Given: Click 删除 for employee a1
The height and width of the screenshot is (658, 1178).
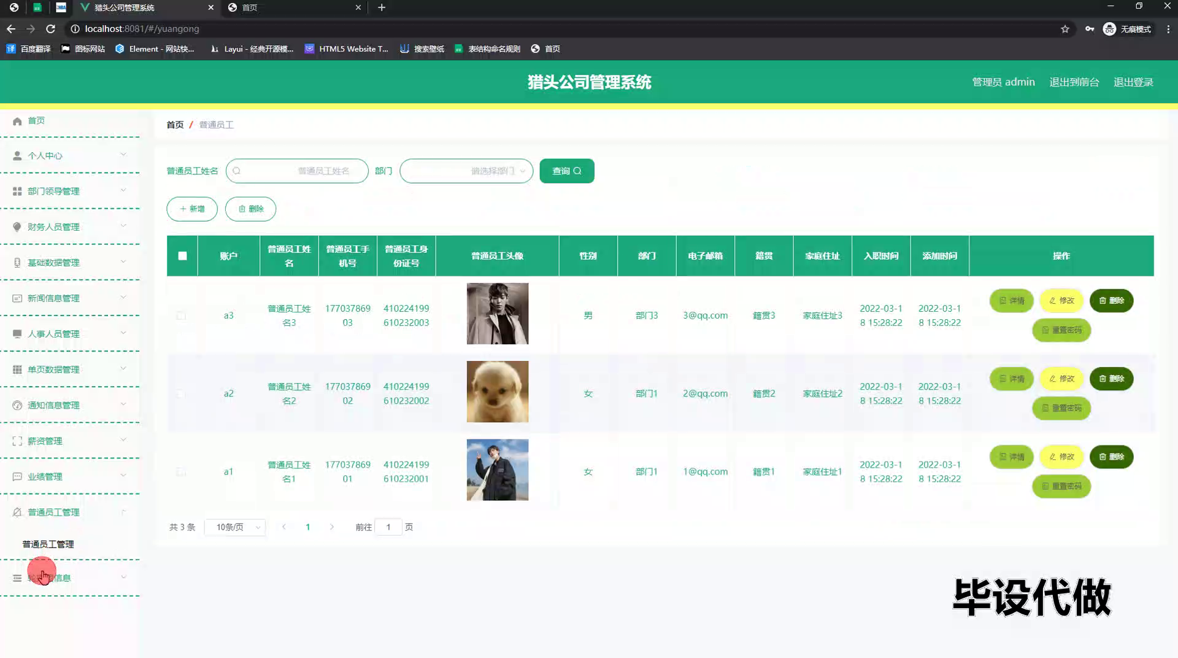Looking at the screenshot, I should [1111, 457].
